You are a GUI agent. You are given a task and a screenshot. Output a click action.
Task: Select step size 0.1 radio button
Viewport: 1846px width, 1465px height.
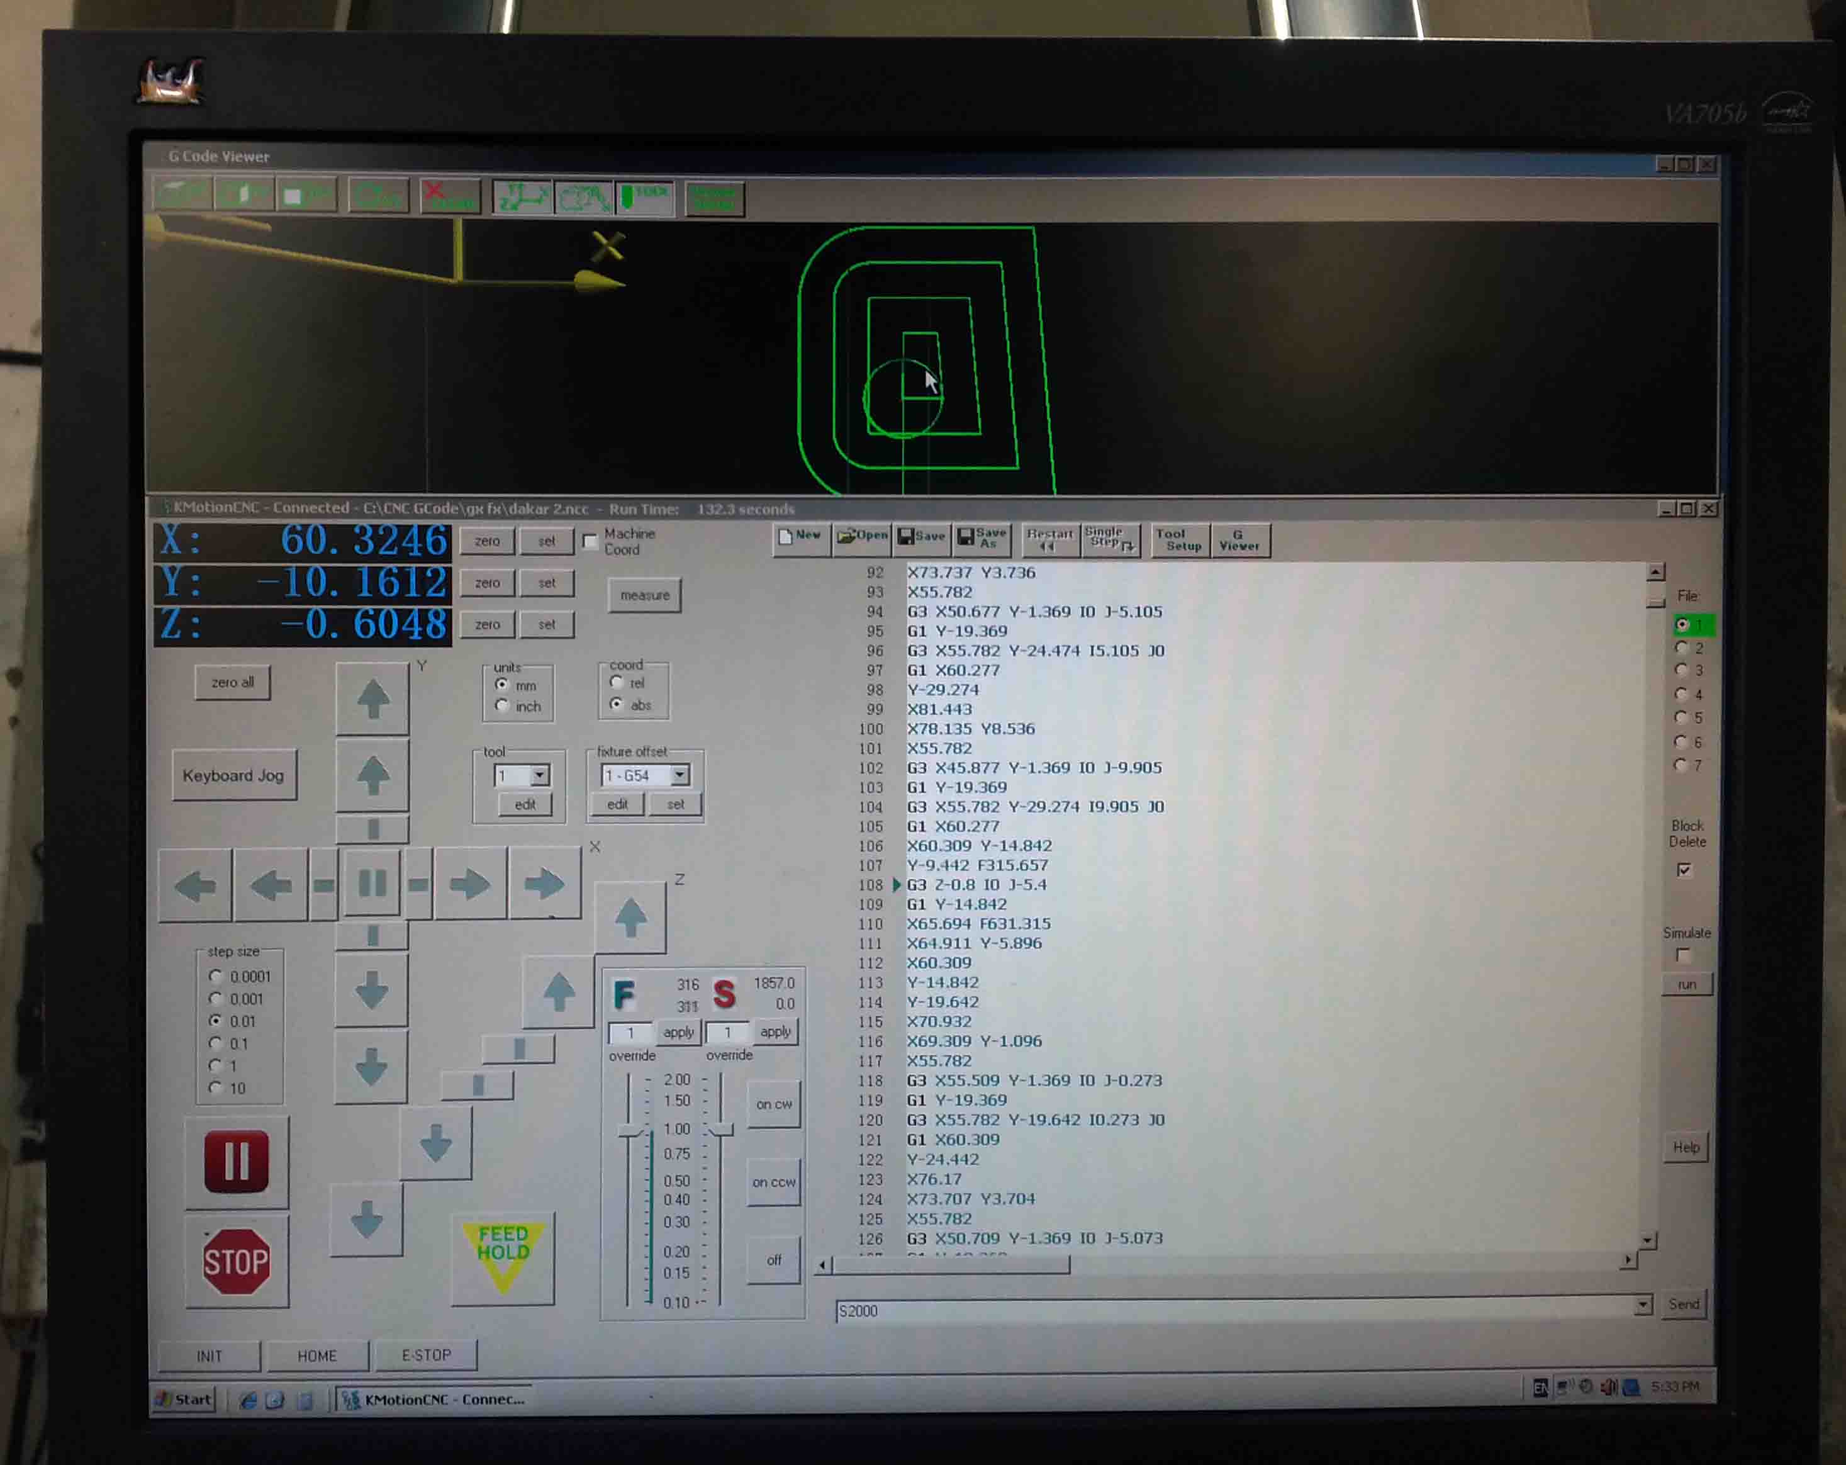point(216,1044)
